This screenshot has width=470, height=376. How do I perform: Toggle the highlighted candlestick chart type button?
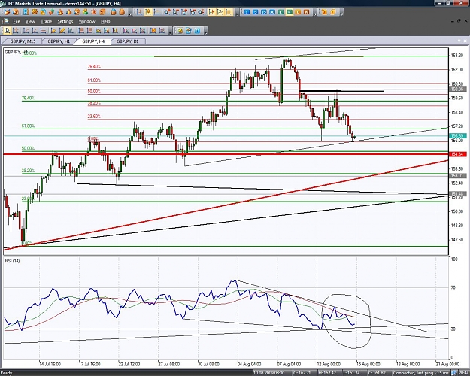[148, 12]
